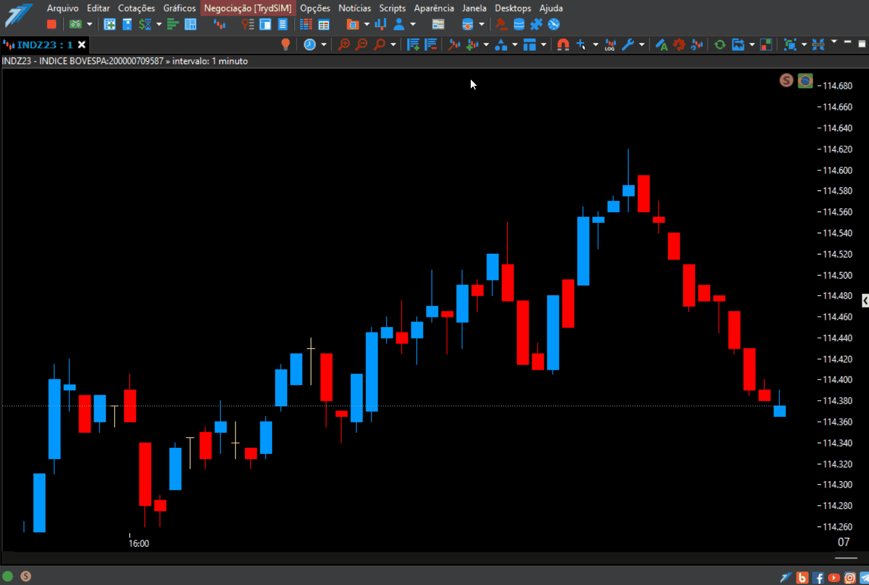Click the 114.500 price axis label
The width and height of the screenshot is (869, 585).
(838, 275)
